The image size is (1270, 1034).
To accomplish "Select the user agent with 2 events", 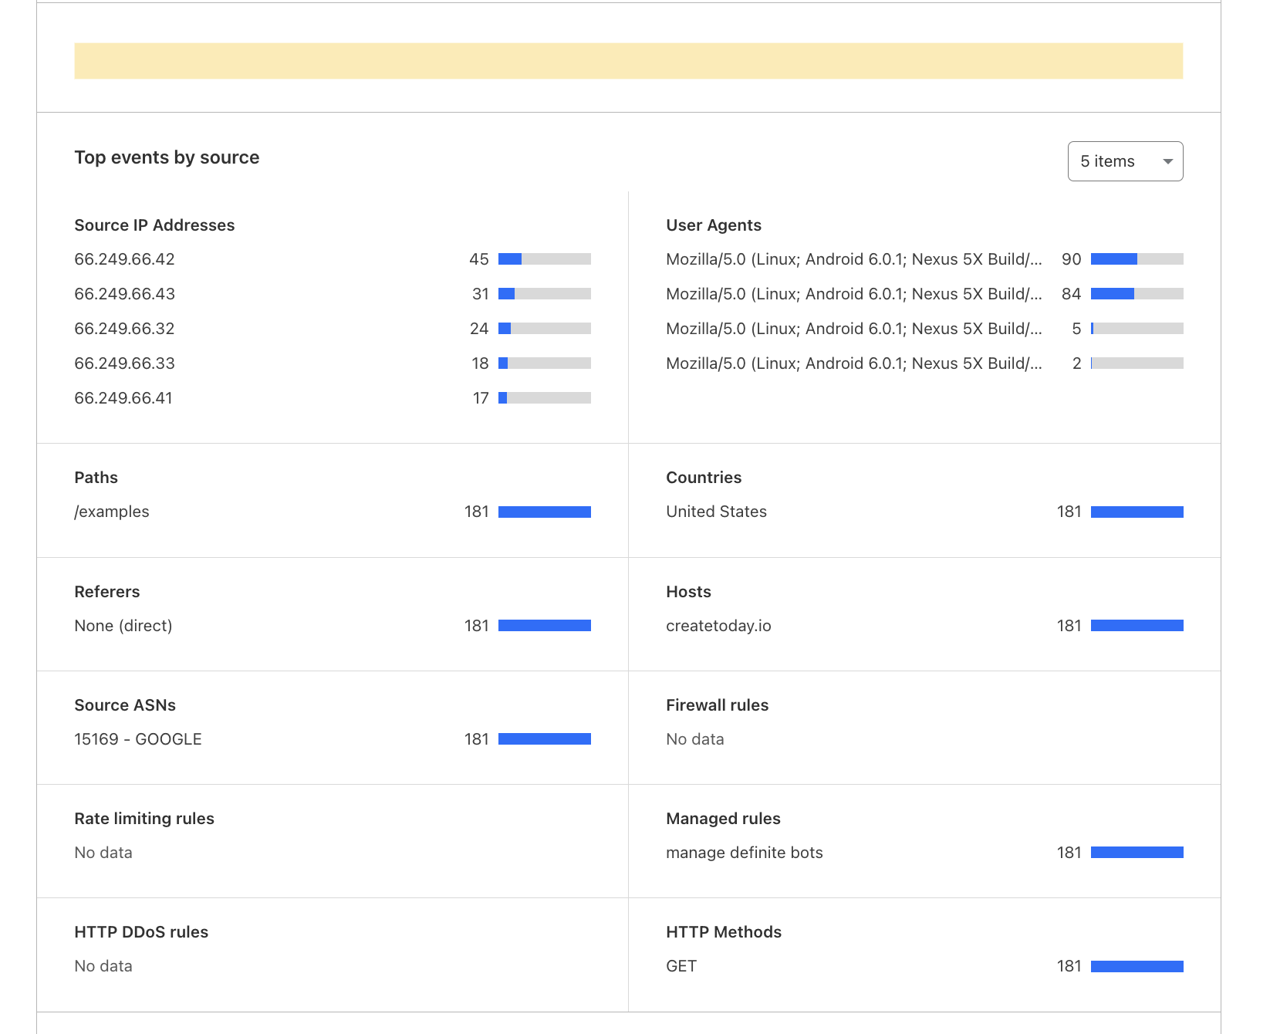I will [x=853, y=363].
